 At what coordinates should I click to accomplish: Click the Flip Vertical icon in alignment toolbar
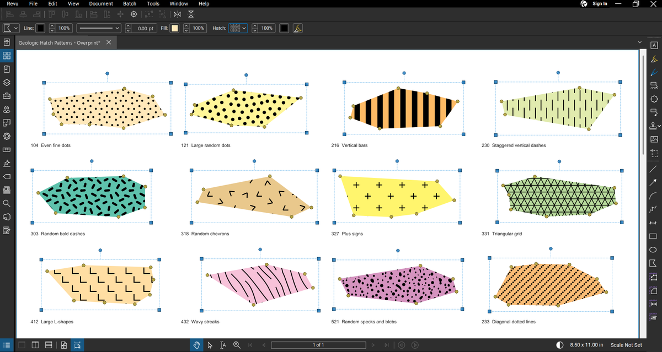[x=191, y=14]
